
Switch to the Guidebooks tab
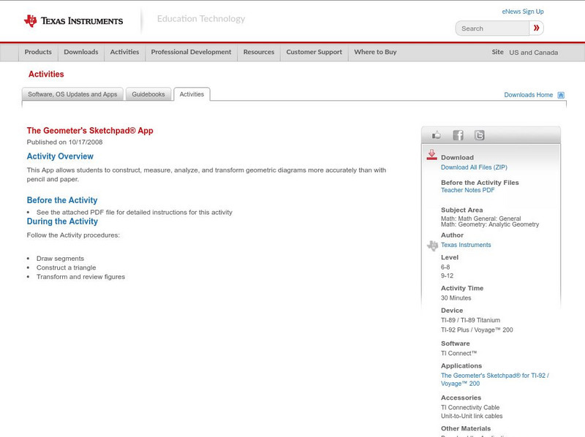[x=148, y=94]
